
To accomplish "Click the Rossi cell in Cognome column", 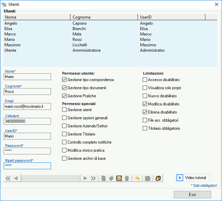I will 77,40.
